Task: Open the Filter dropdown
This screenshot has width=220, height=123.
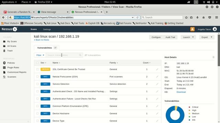Action: click(40, 55)
